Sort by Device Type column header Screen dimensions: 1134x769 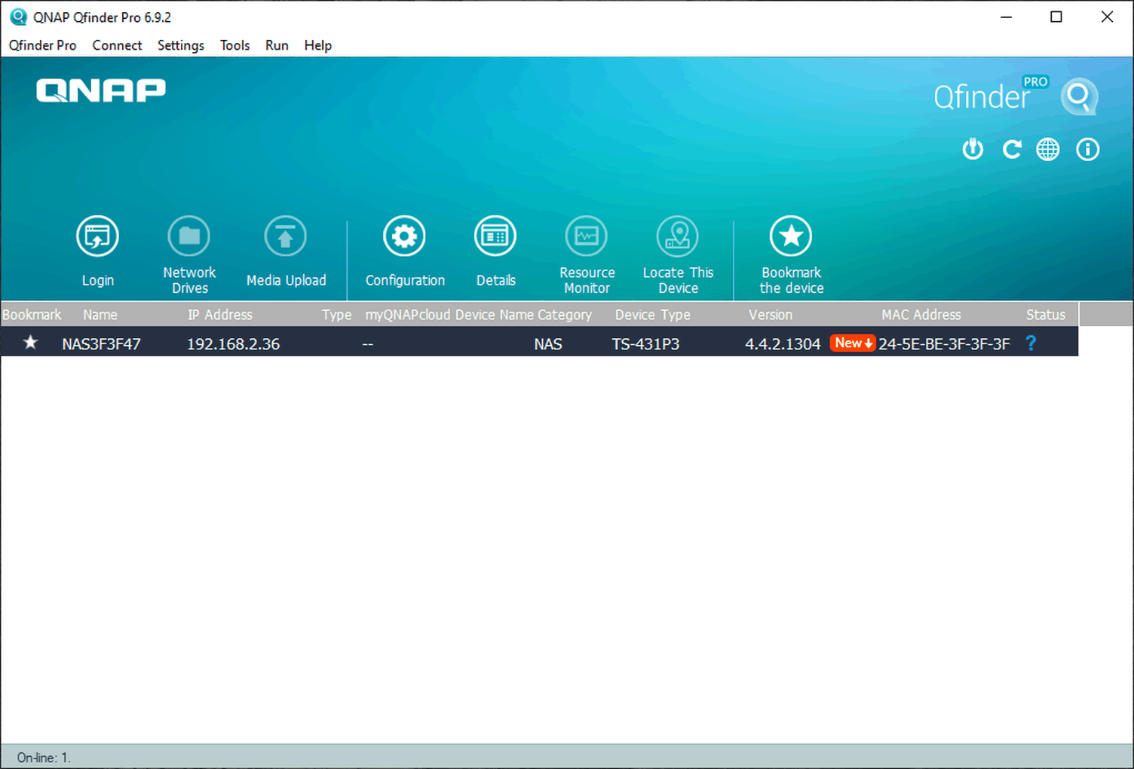tap(653, 314)
